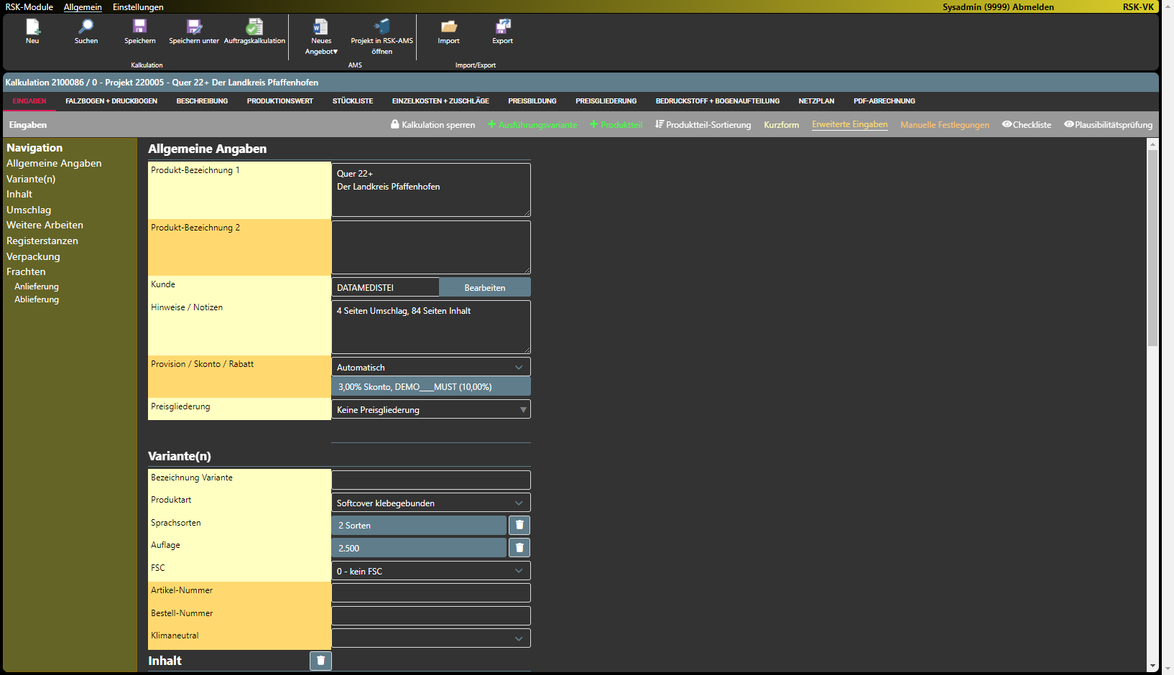Viewport: 1174px width, 675px height.
Task: Open the Checkliste view
Action: [x=1027, y=124]
